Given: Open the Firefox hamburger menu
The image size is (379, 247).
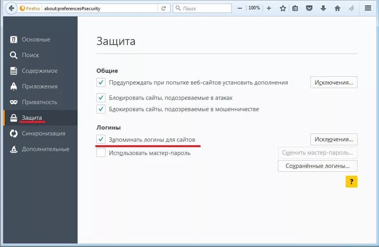Looking at the screenshot, I should (x=368, y=8).
